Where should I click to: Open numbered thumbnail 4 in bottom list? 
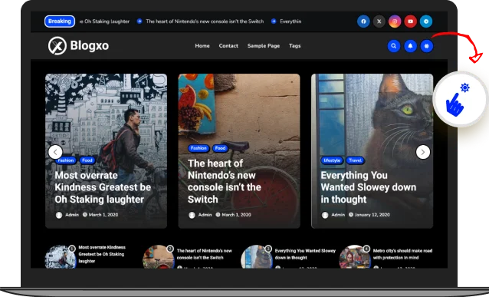(355, 257)
